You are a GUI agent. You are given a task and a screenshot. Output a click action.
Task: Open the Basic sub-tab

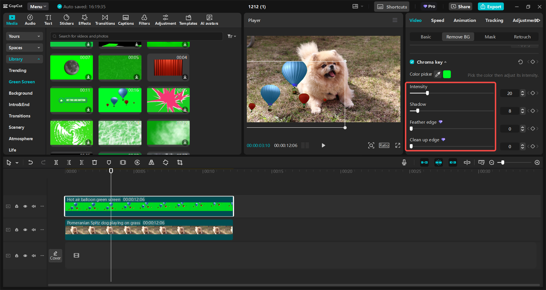click(426, 37)
